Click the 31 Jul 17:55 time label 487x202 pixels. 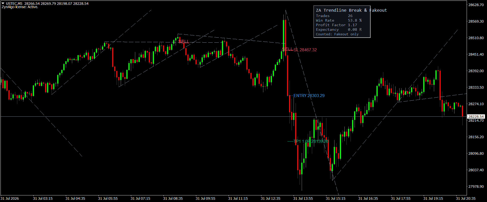pyautogui.click(x=401, y=198)
